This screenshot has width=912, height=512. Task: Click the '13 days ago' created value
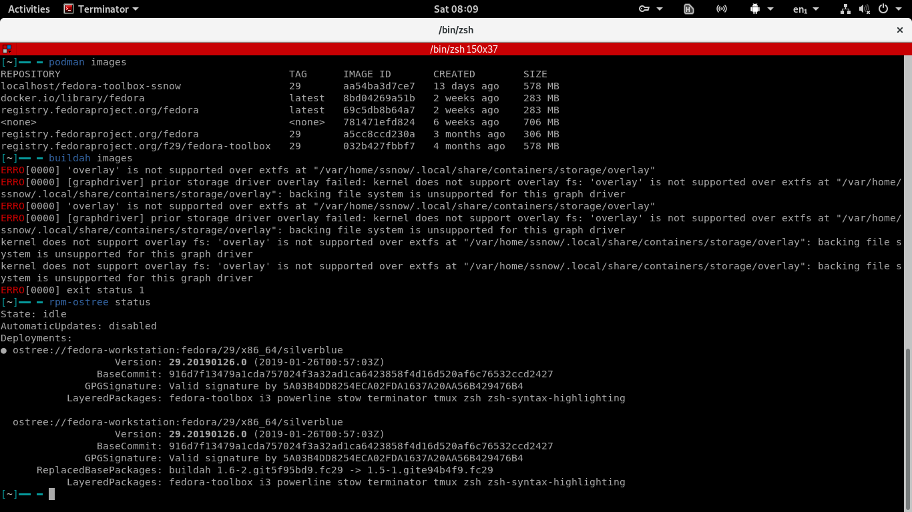[x=466, y=86]
